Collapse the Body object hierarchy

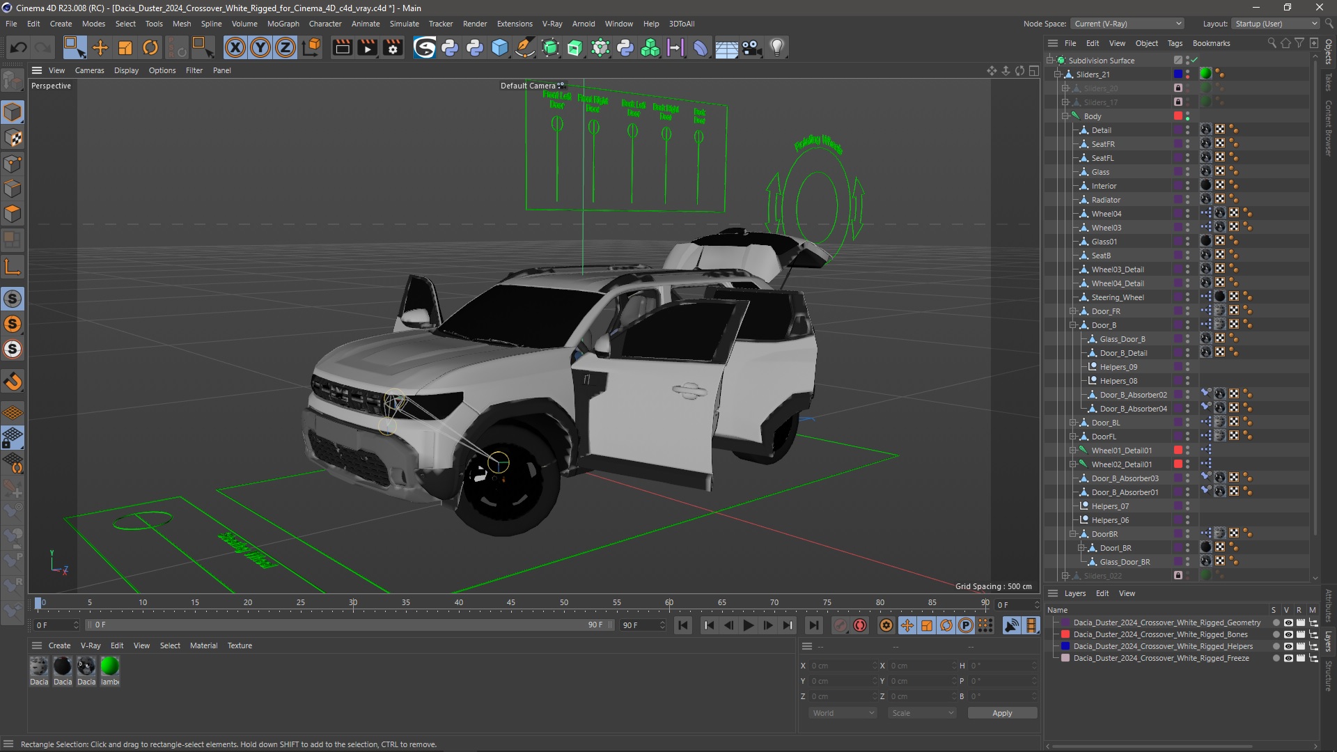[1065, 116]
